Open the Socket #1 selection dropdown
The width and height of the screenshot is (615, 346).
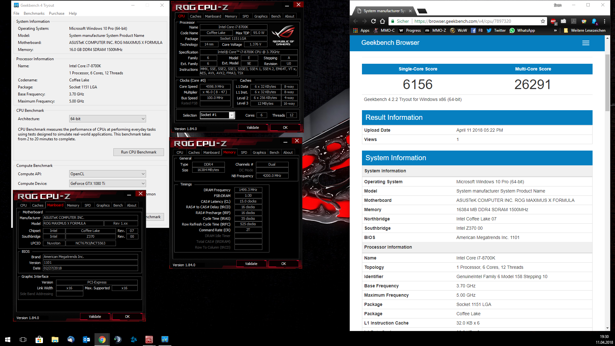tap(217, 115)
